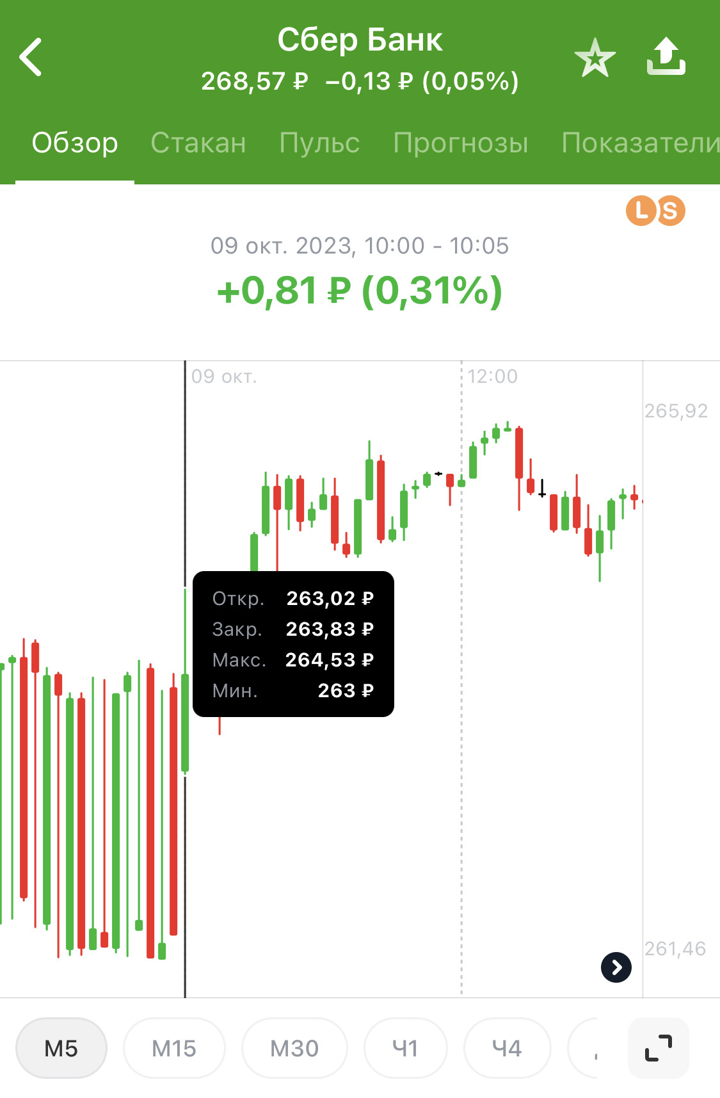Open fullscreen chart expand icon

pyautogui.click(x=659, y=1048)
